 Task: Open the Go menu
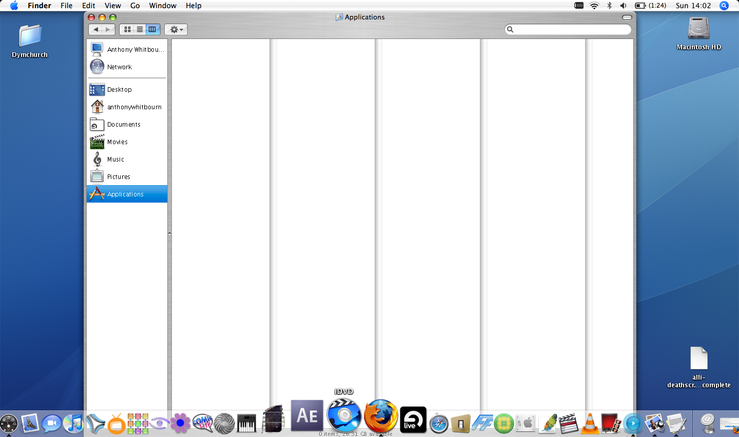pyautogui.click(x=135, y=6)
